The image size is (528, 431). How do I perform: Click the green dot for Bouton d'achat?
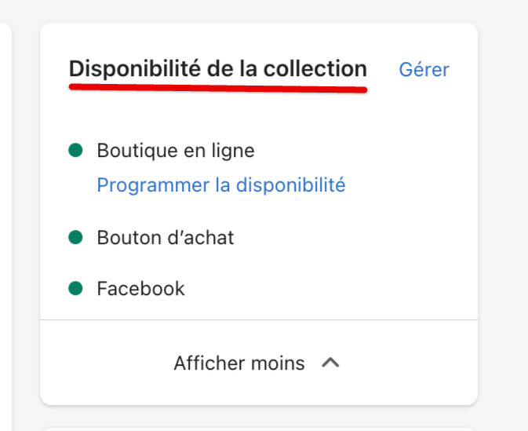[x=76, y=237]
